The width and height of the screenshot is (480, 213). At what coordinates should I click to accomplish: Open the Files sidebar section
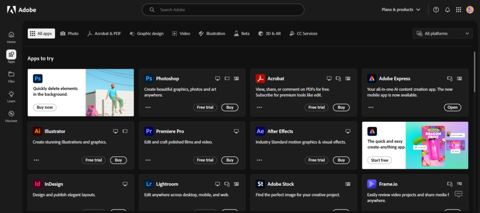[x=11, y=77]
